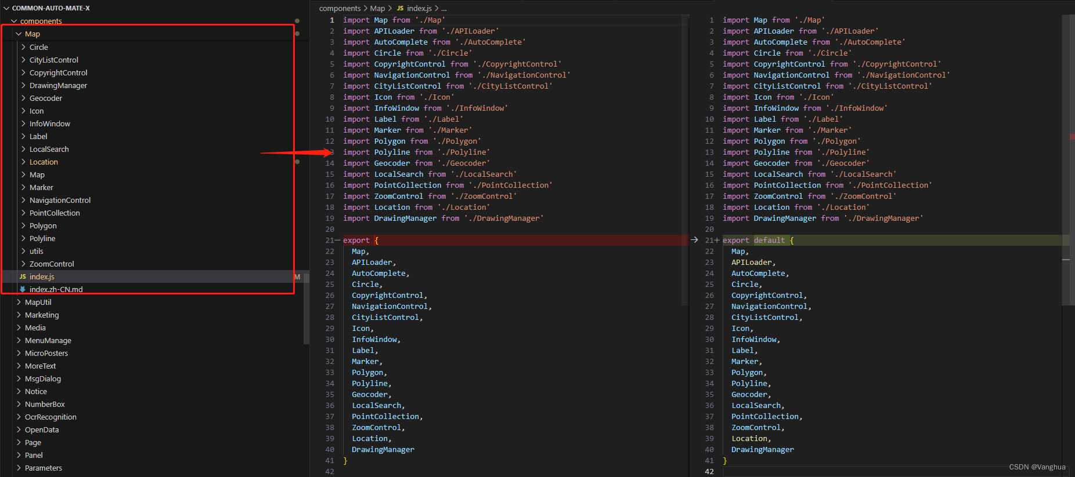Expand the MicroPosters folder
Viewport: 1075px width, 477px height.
(x=46, y=353)
